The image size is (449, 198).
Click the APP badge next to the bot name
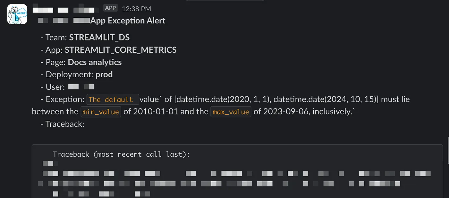pos(110,8)
